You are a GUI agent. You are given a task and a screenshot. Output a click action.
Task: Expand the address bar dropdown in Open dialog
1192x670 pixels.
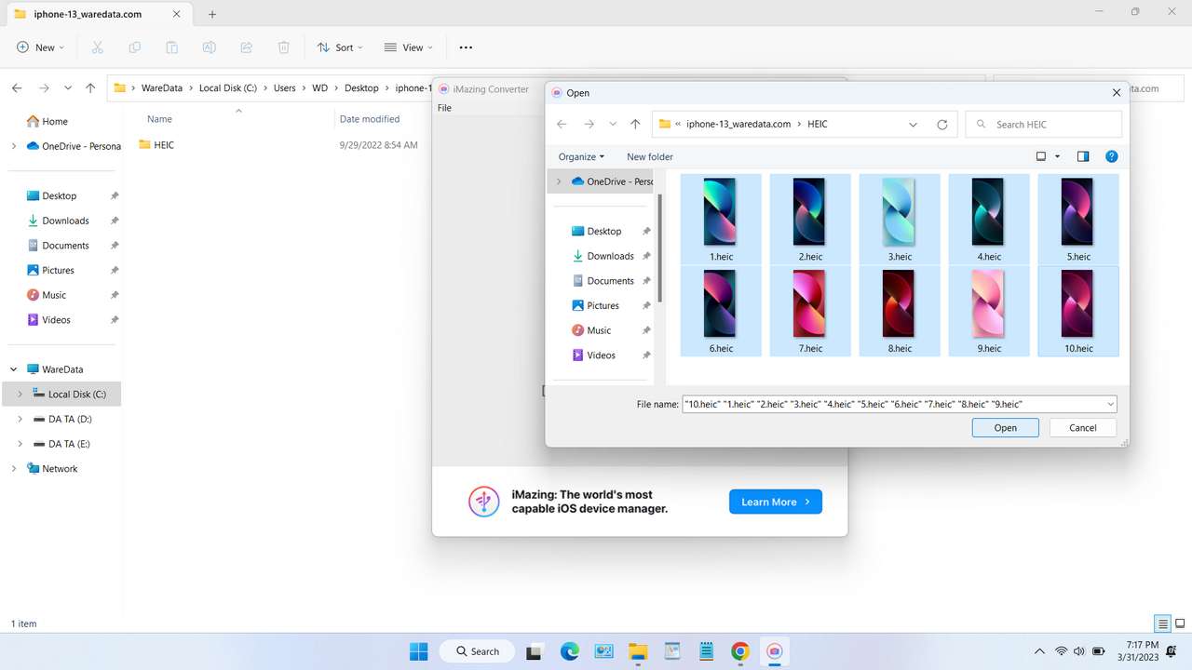tap(913, 124)
